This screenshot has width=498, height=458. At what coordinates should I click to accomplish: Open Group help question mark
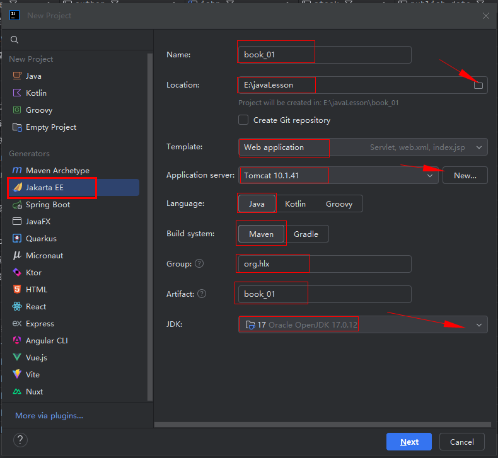(199, 263)
